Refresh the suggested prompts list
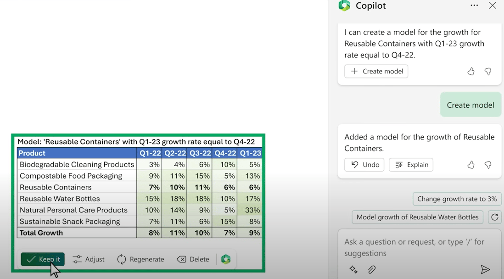The height and width of the screenshot is (279, 504). (495, 218)
